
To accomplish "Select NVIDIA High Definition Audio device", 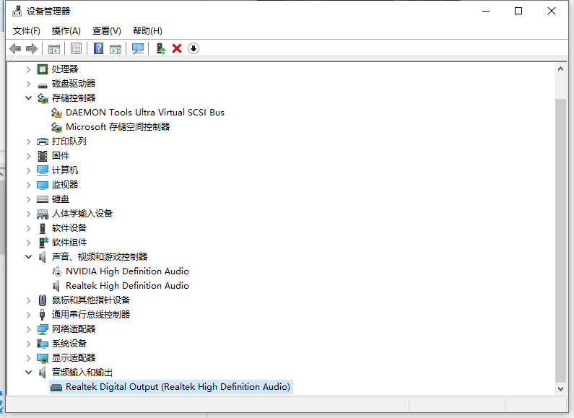I will [127, 271].
